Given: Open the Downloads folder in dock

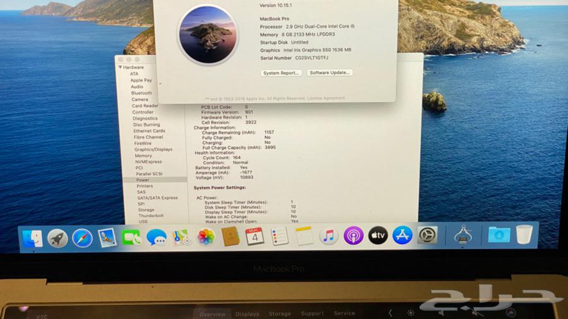Looking at the screenshot, I should click(x=499, y=235).
